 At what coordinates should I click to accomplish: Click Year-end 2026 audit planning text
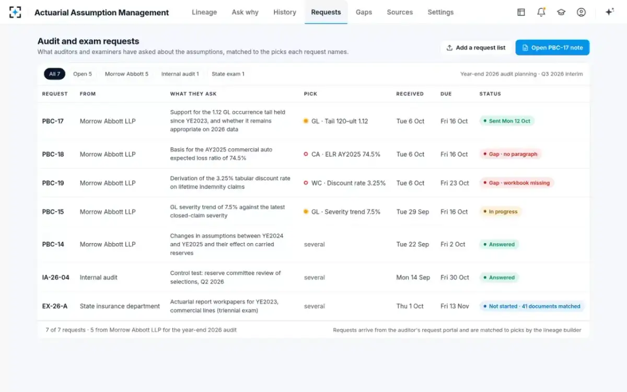click(x=498, y=74)
